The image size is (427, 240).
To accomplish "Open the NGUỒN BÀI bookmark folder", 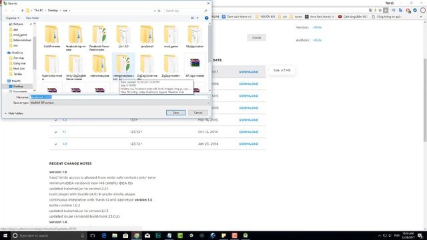I will click(x=265, y=17).
